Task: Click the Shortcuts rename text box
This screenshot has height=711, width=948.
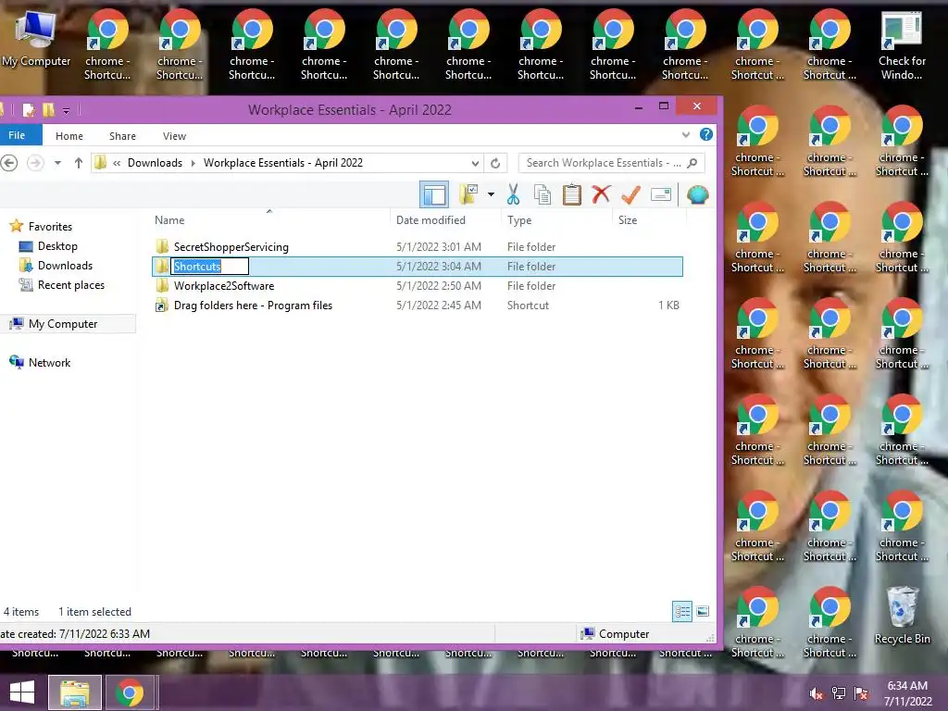Action: click(x=210, y=266)
